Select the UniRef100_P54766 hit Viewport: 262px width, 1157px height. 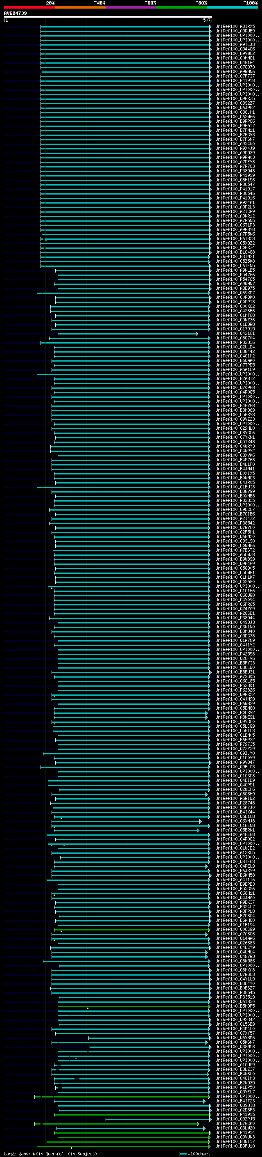coord(235,275)
